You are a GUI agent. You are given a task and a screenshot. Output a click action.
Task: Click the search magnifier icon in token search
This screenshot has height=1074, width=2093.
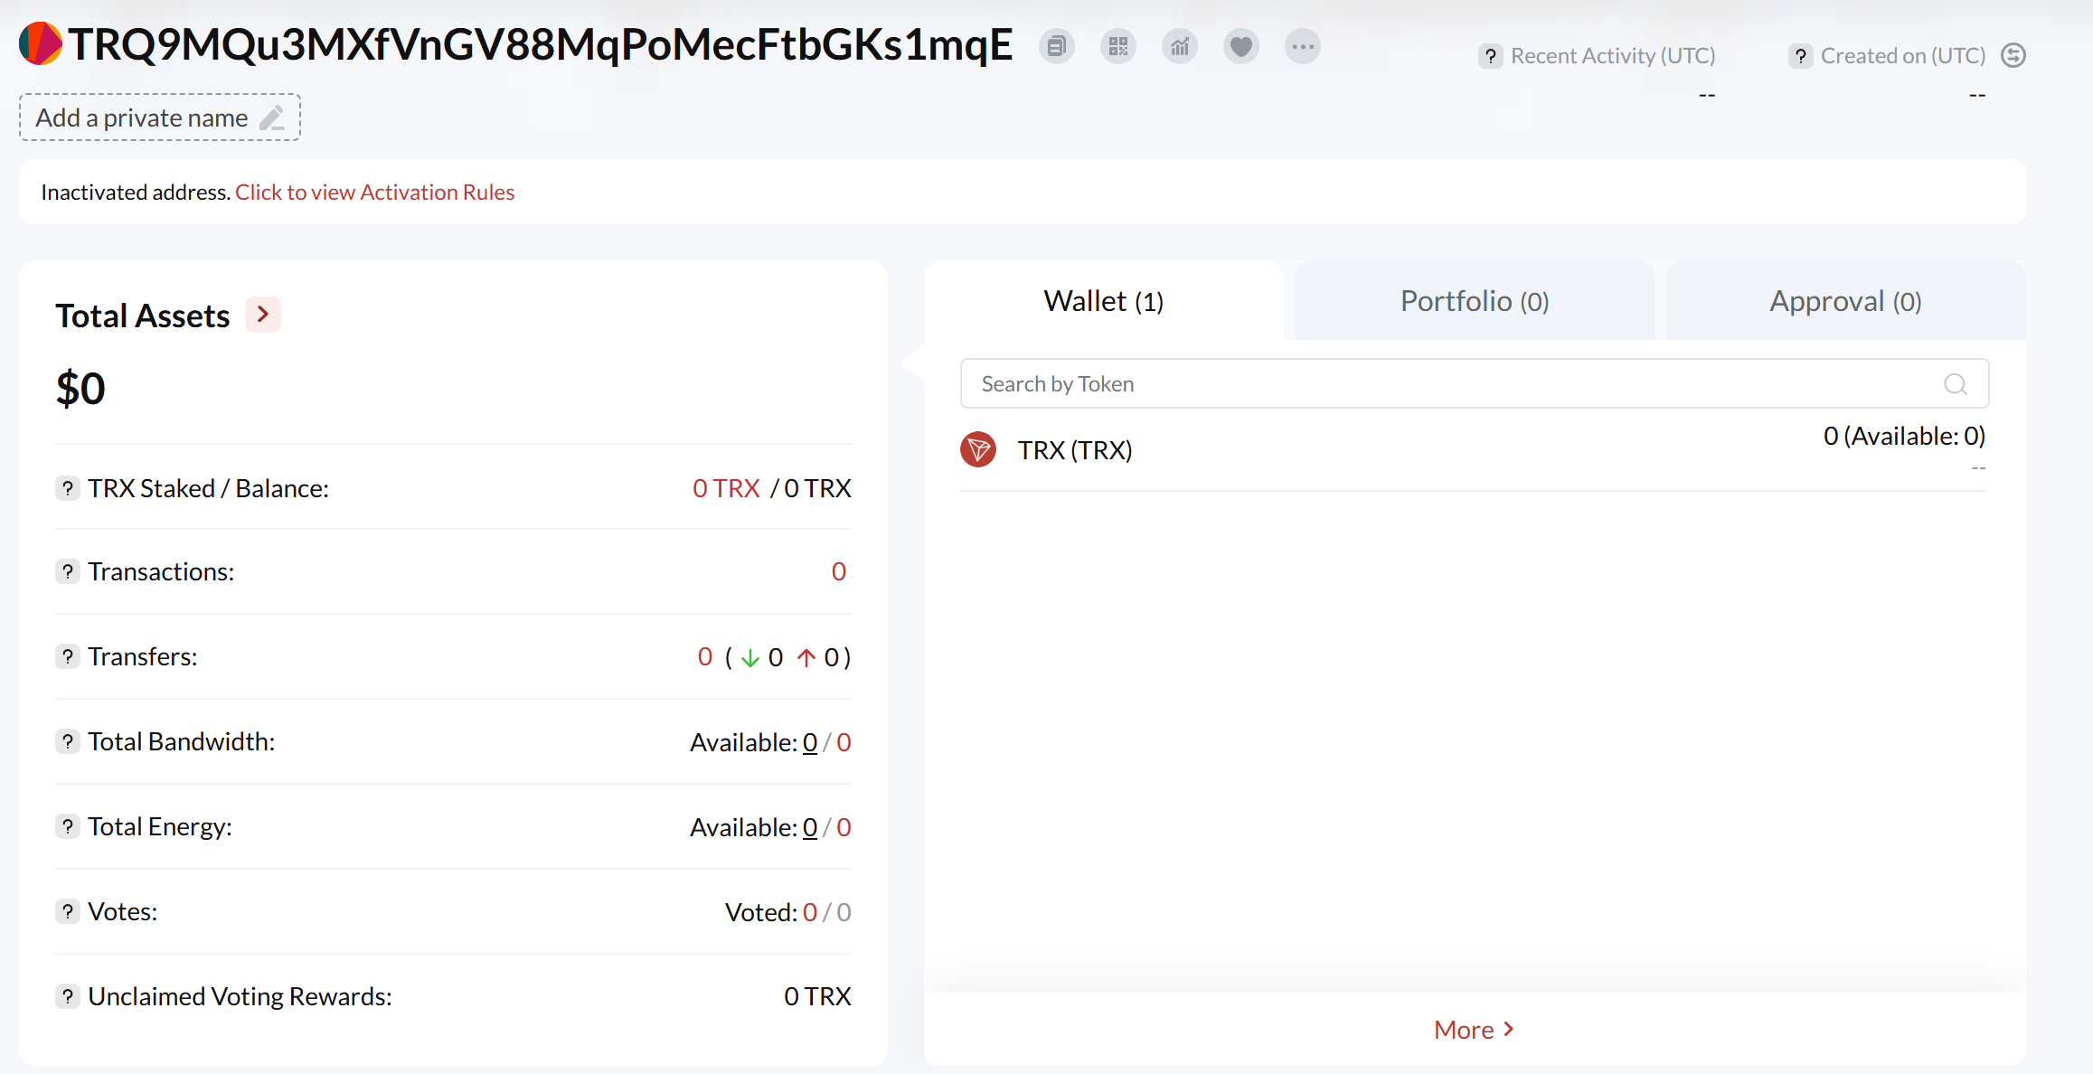pos(1955,384)
